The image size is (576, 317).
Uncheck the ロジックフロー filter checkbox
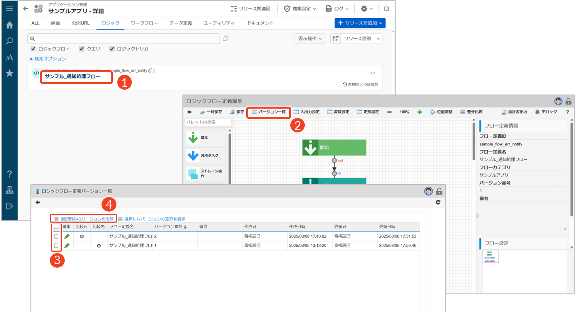[x=33, y=49]
